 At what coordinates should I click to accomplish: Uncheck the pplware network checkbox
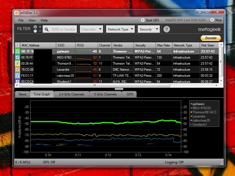pos(17,52)
